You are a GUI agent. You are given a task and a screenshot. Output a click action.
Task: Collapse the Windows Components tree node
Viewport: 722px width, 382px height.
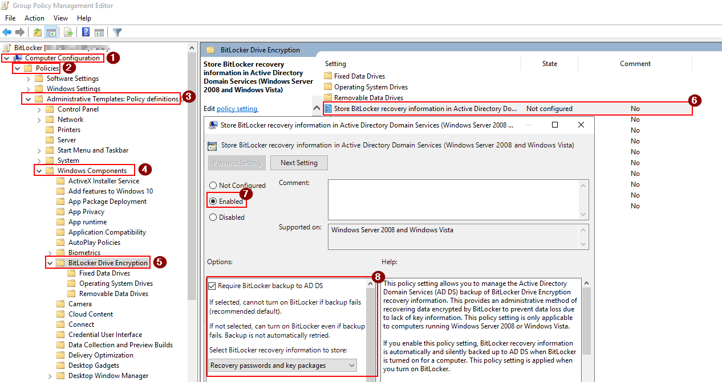pyautogui.click(x=39, y=170)
